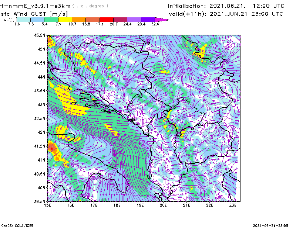The image size is (296, 228).
Task: Click the 41.5N latitude label
Action: tap(40, 146)
